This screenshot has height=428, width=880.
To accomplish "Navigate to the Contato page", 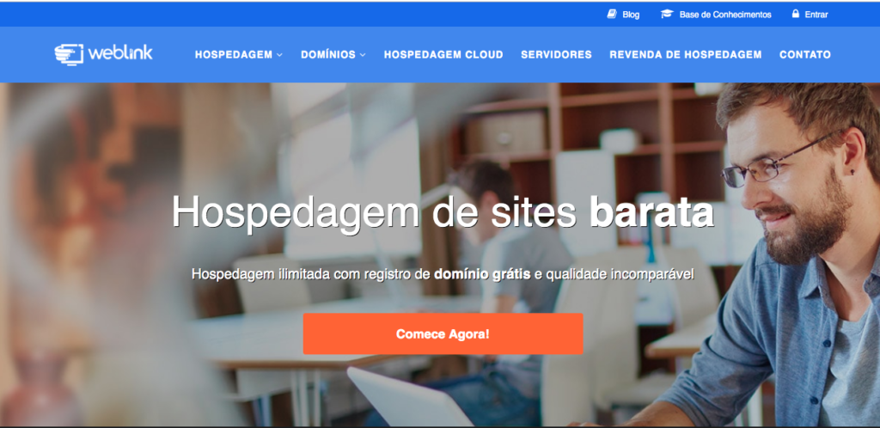I will (x=804, y=55).
